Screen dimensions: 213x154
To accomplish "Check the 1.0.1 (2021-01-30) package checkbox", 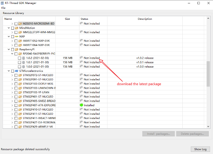I will click(19, 62).
